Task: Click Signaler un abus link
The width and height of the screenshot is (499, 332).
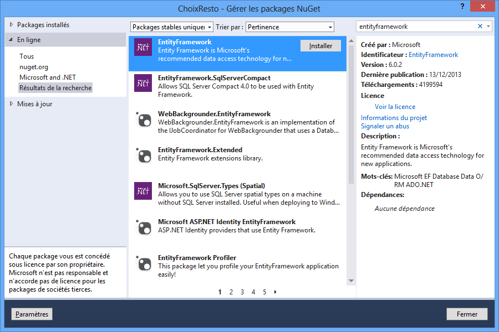Action: click(385, 126)
